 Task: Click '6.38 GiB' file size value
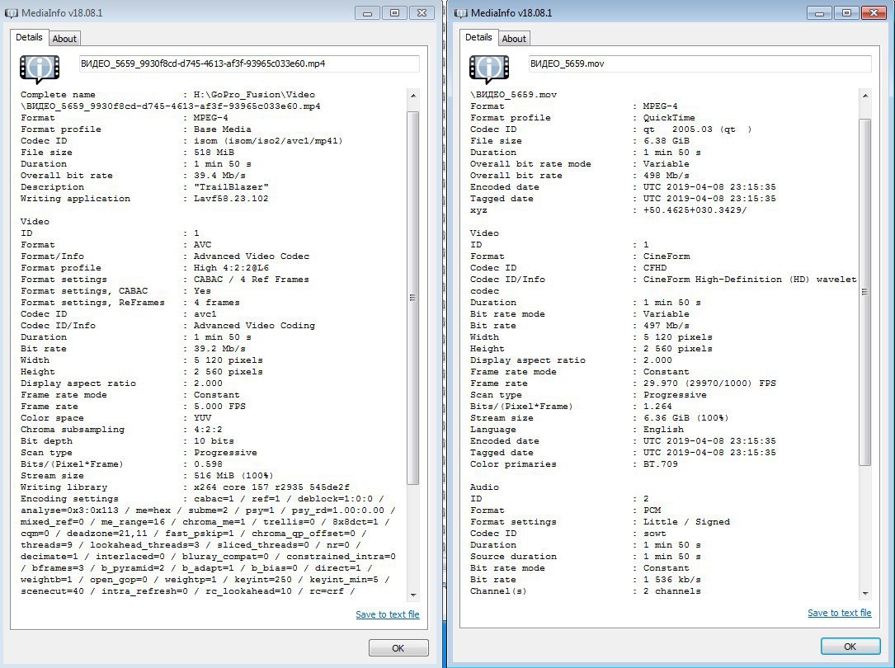pos(667,141)
